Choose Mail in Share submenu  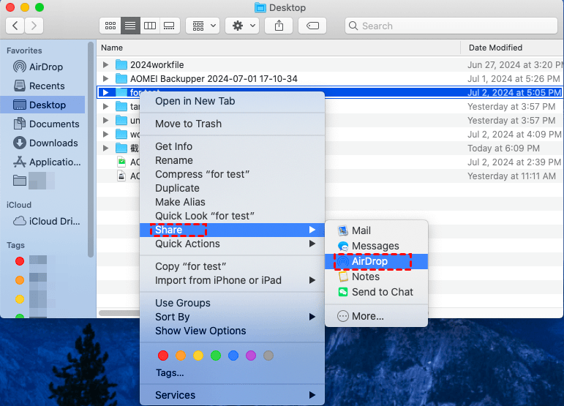click(x=361, y=230)
